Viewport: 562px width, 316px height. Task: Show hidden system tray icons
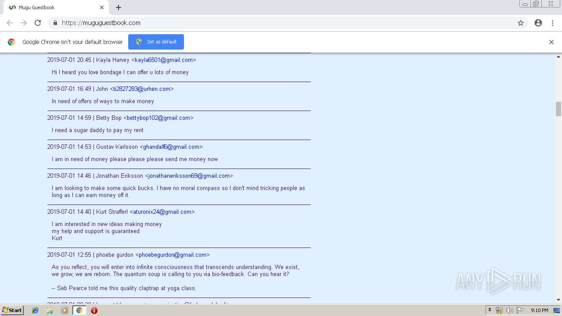490,310
